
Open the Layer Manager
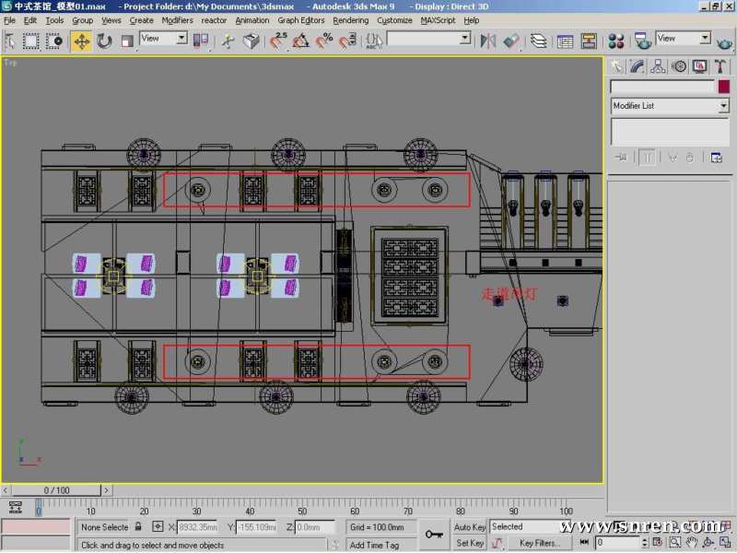[x=539, y=41]
